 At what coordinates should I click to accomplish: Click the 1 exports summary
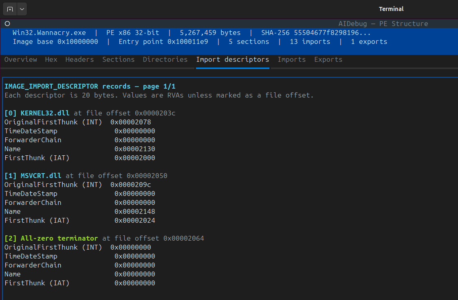pos(369,41)
